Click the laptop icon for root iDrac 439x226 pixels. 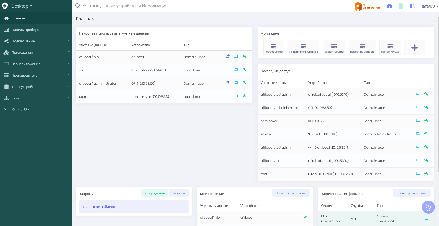point(418,173)
